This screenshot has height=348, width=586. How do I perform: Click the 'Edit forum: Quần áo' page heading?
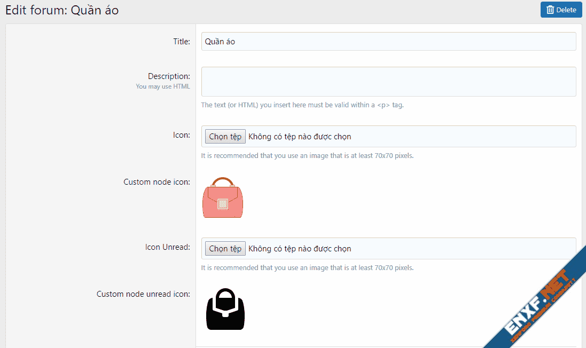point(62,10)
